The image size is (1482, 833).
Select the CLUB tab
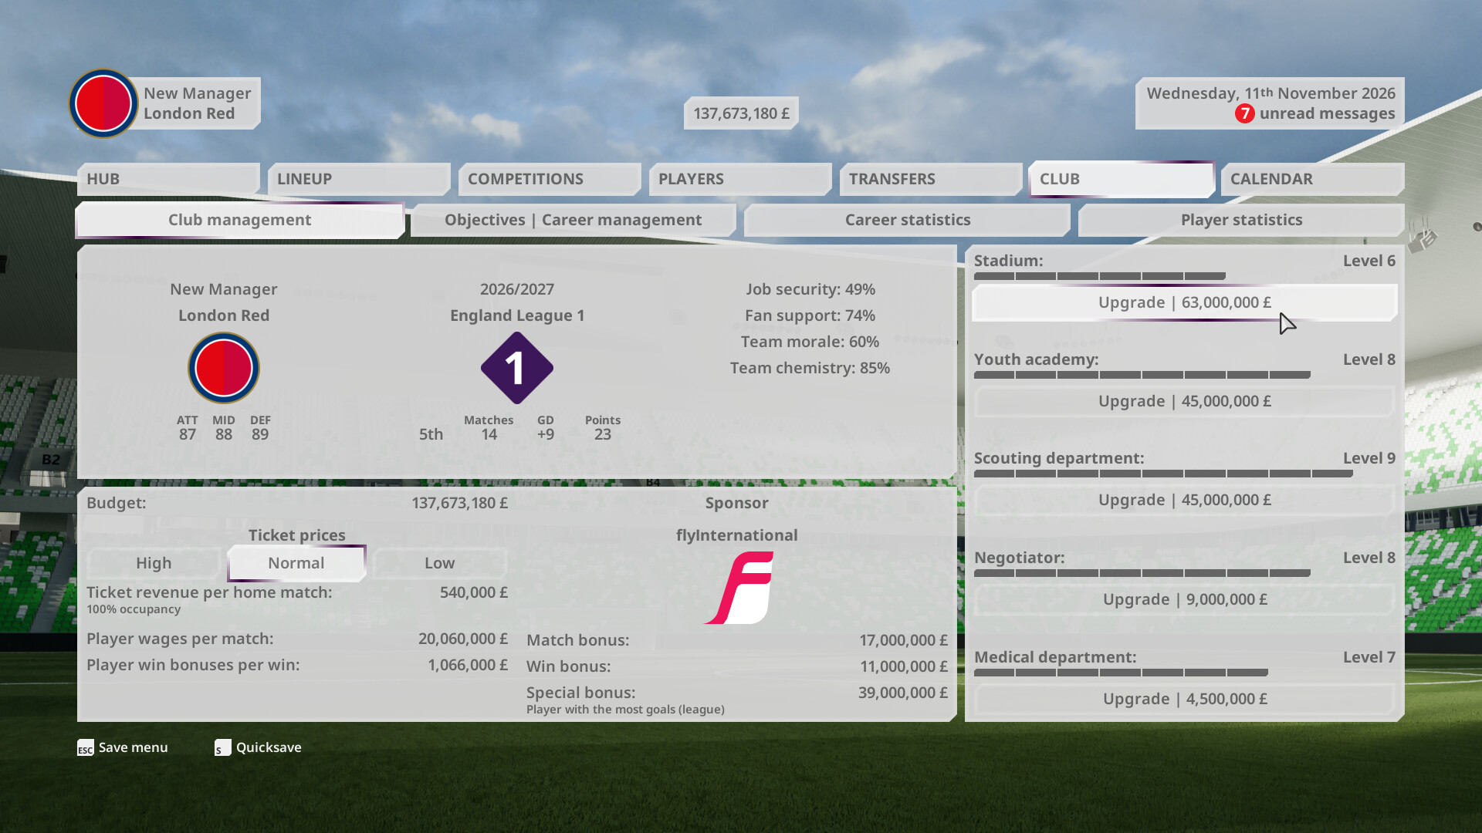[x=1122, y=179]
